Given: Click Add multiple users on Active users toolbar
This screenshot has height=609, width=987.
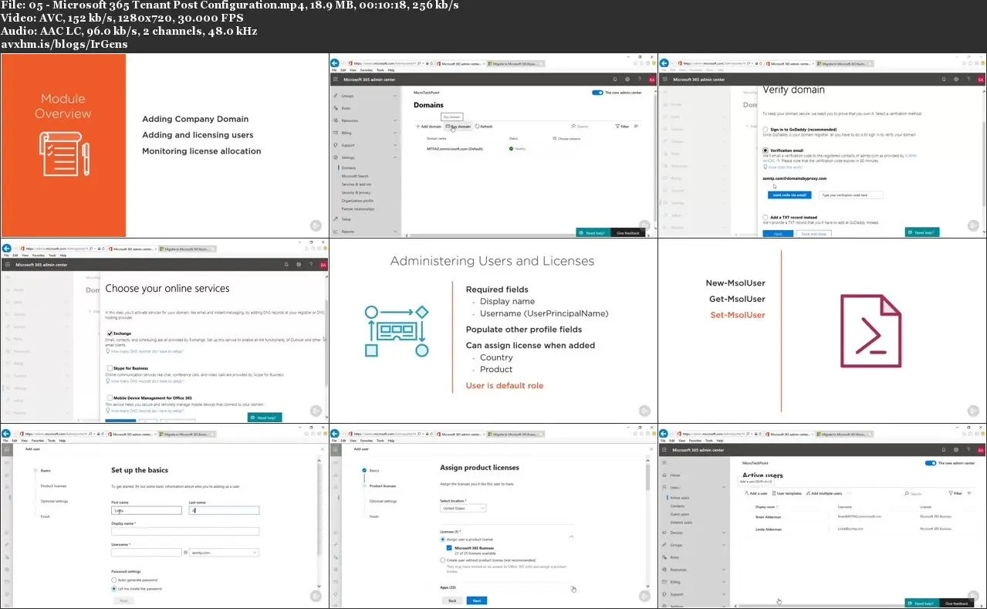Looking at the screenshot, I should pos(823,493).
